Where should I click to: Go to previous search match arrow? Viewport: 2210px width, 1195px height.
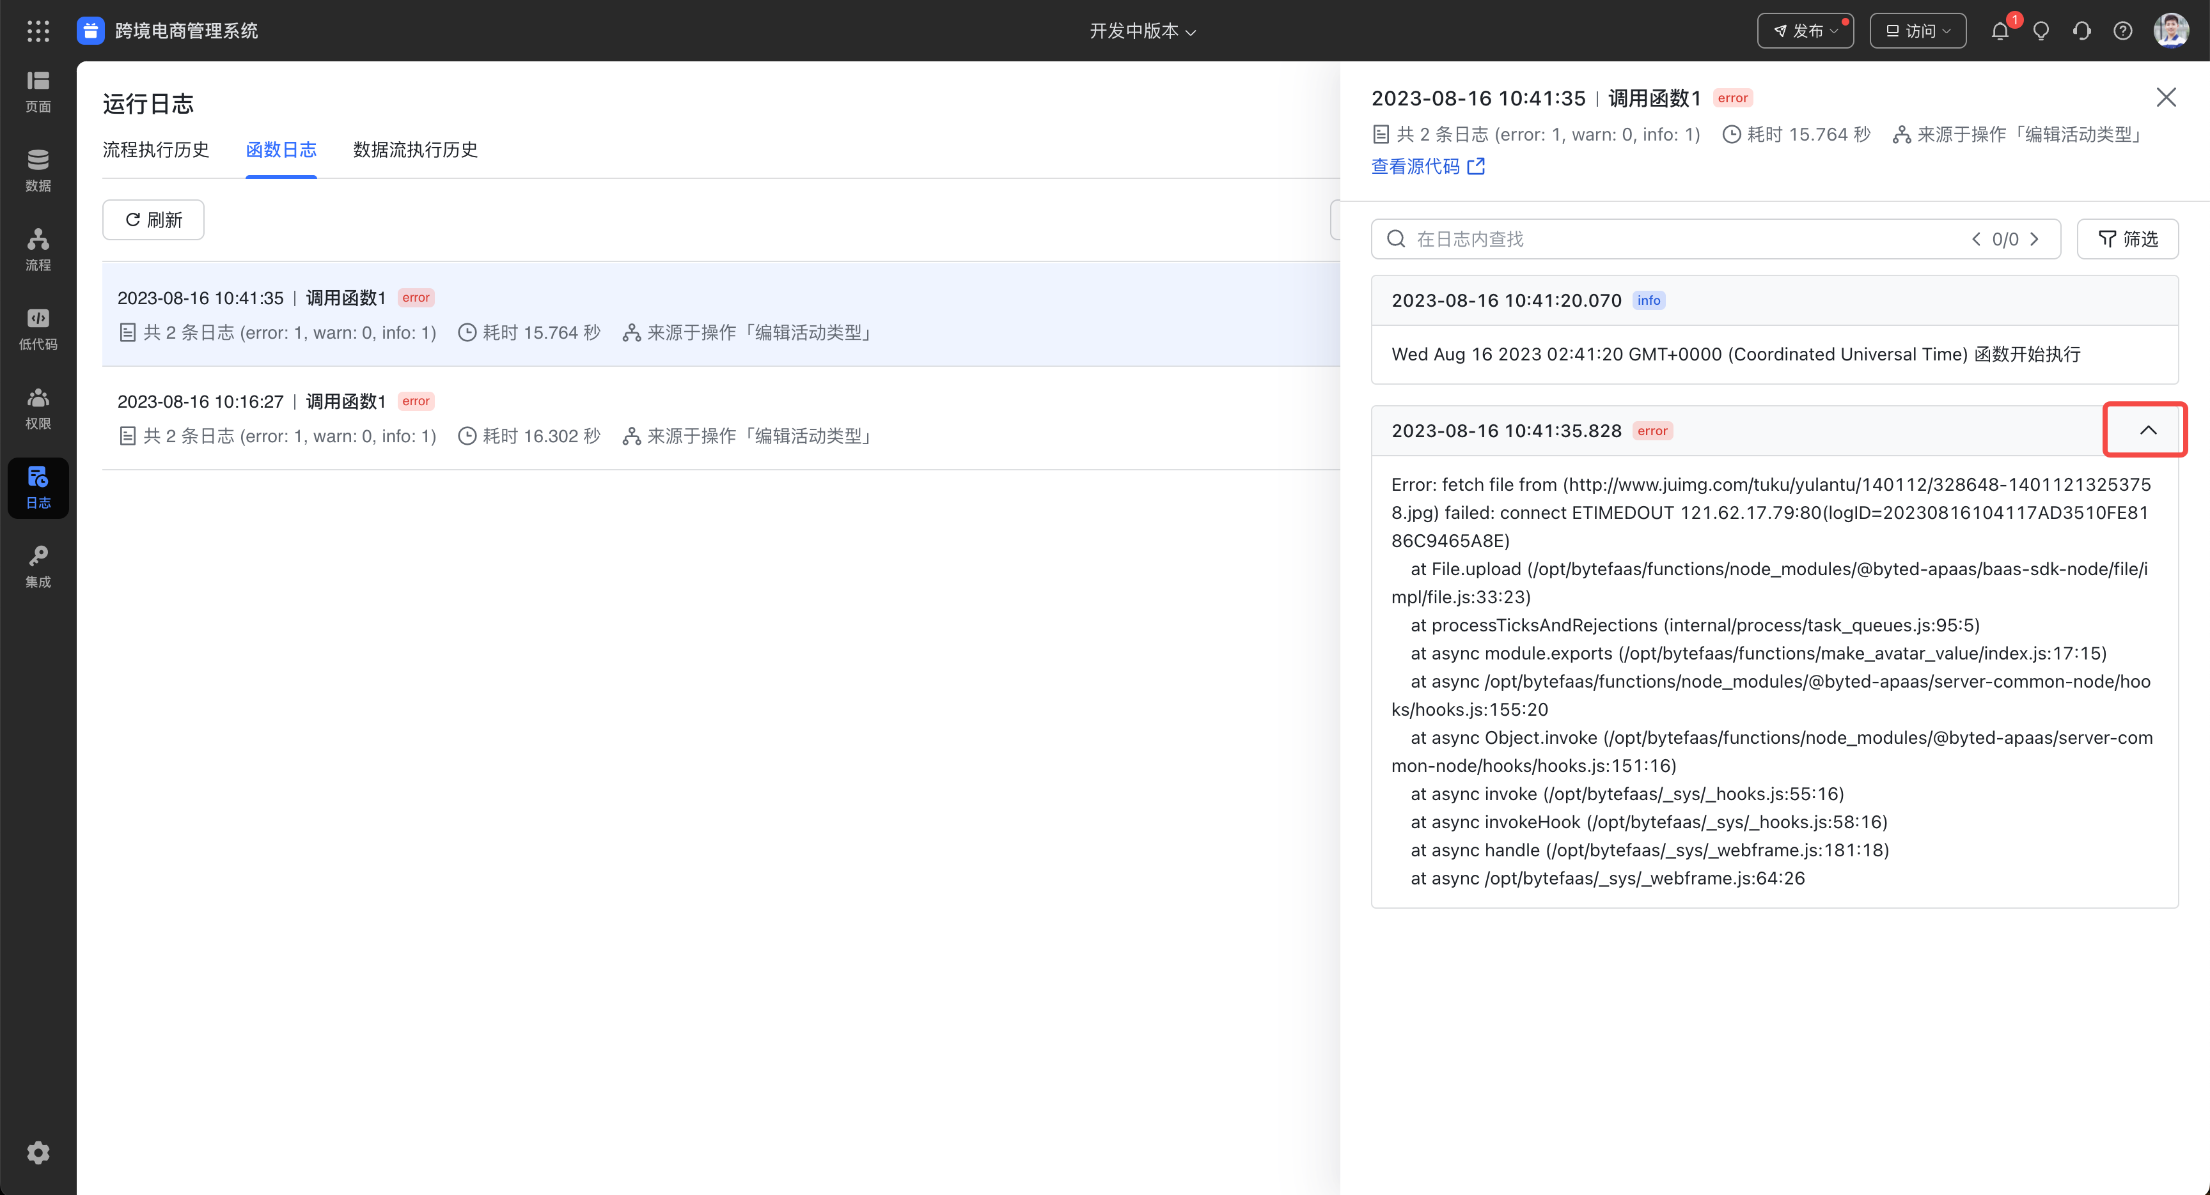(x=1976, y=239)
